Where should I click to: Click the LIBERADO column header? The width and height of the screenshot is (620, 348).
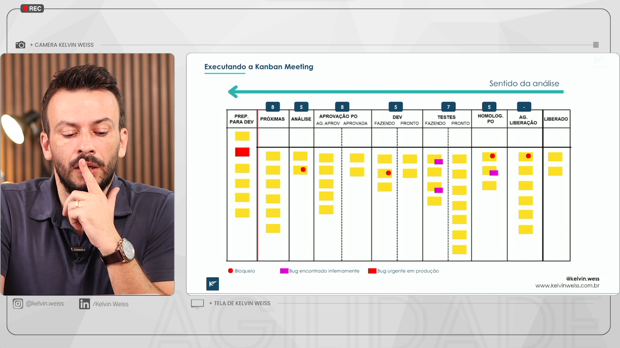556,119
